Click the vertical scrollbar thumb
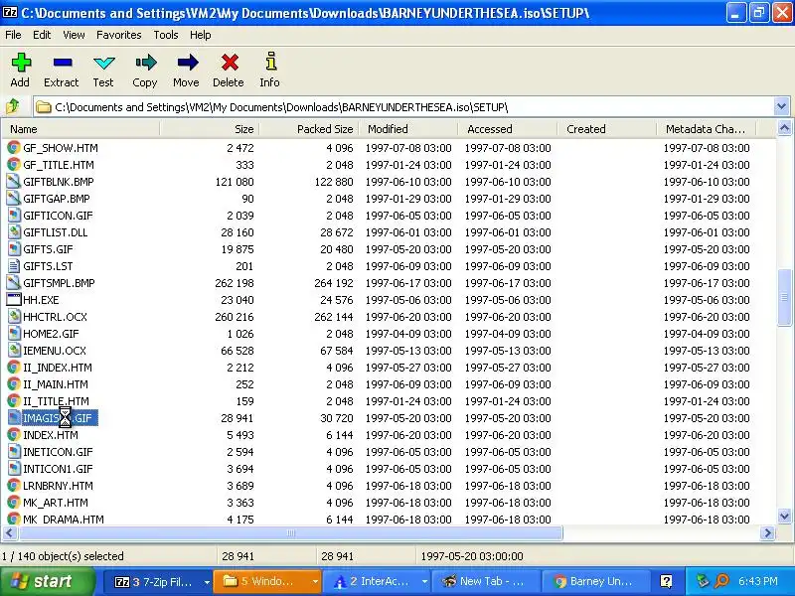Screen dimensions: 795x596 784,297
